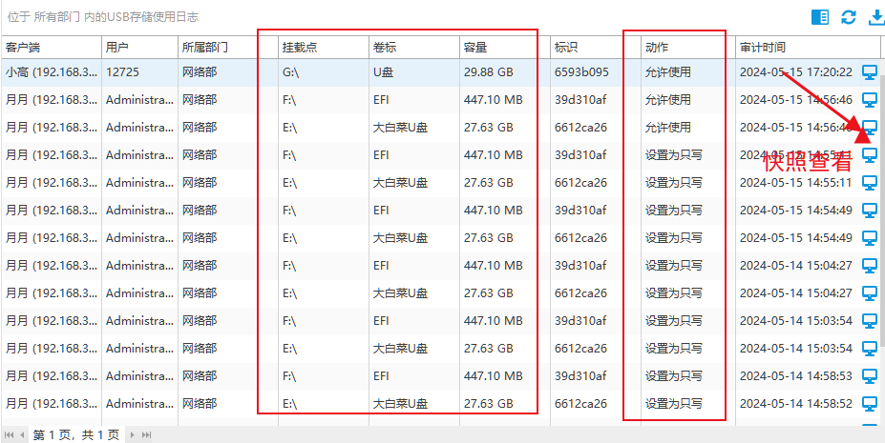Sort by the 客户端 column header
This screenshot has width=885, height=443.
(51, 48)
